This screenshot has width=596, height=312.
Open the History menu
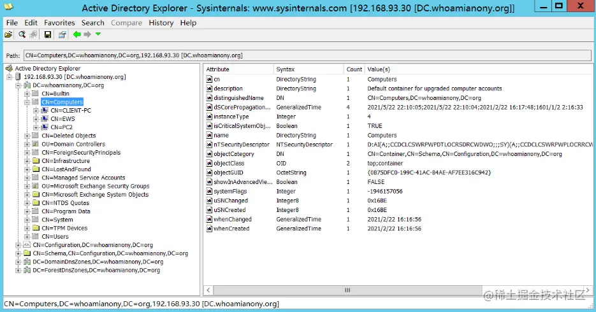coord(161,23)
